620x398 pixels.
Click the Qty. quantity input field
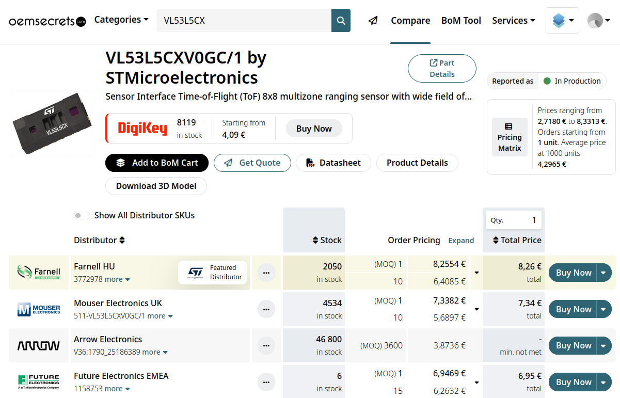513,220
